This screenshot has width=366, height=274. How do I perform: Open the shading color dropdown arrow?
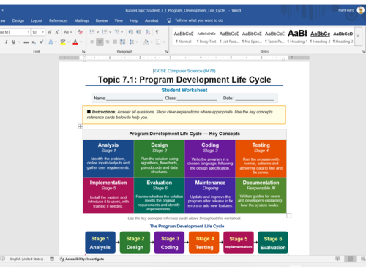pos(152,42)
